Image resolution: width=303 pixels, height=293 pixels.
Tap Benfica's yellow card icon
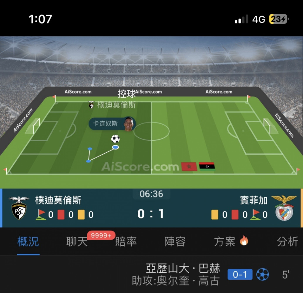point(215,214)
